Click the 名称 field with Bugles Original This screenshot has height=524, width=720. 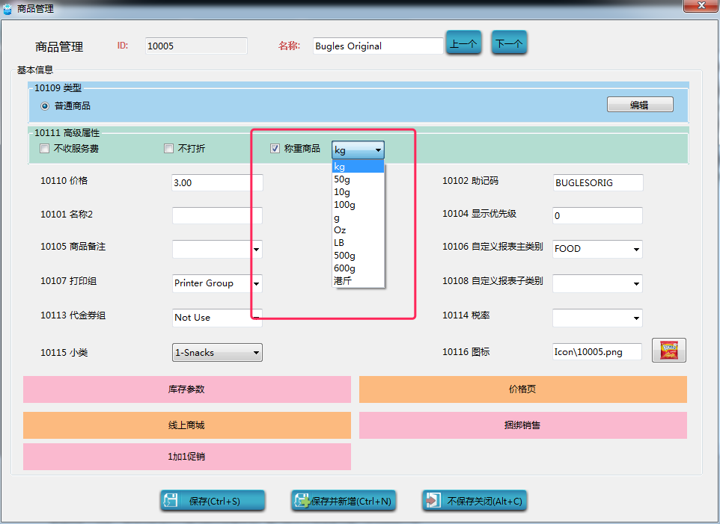point(378,46)
